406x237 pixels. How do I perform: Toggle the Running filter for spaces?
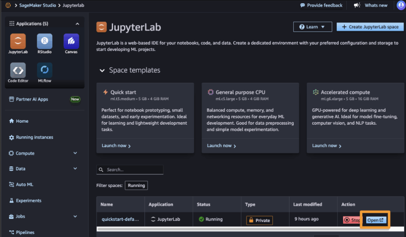point(136,185)
